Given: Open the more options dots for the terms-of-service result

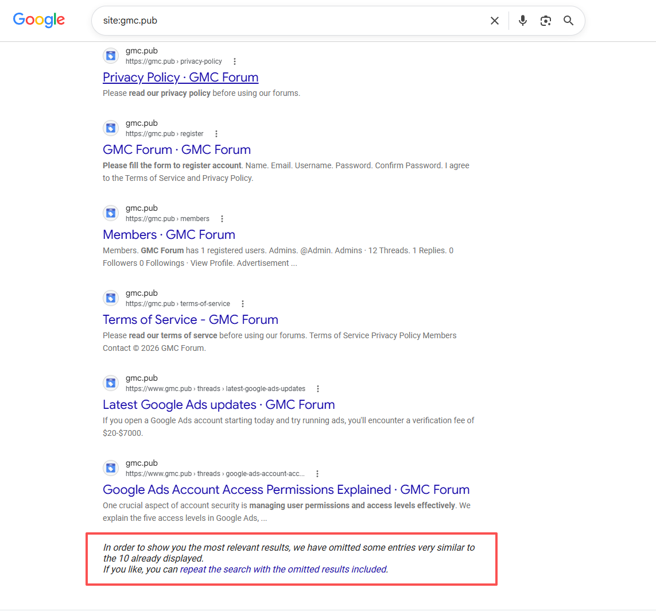Looking at the screenshot, I should 243,304.
